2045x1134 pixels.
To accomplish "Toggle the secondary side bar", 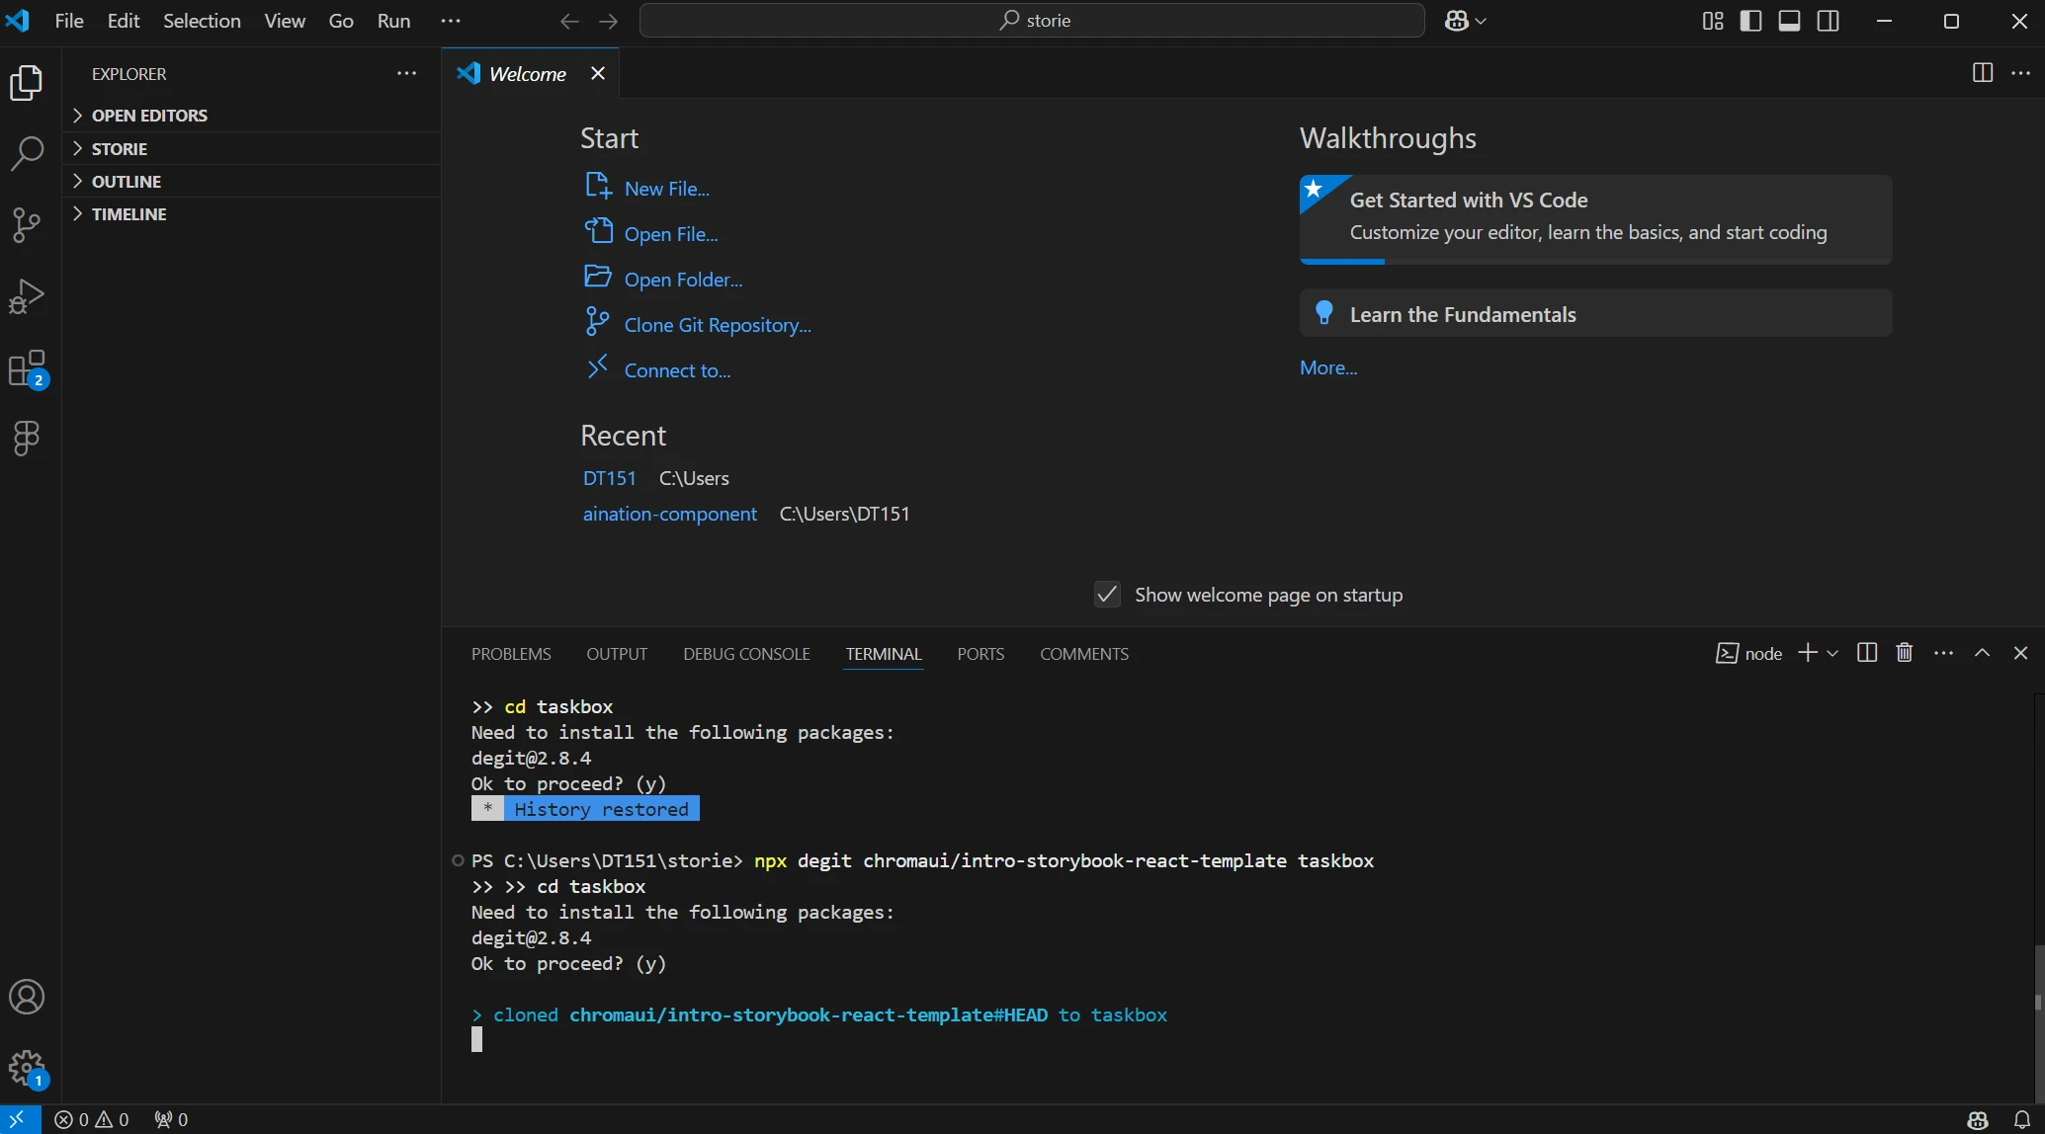I will [1829, 21].
